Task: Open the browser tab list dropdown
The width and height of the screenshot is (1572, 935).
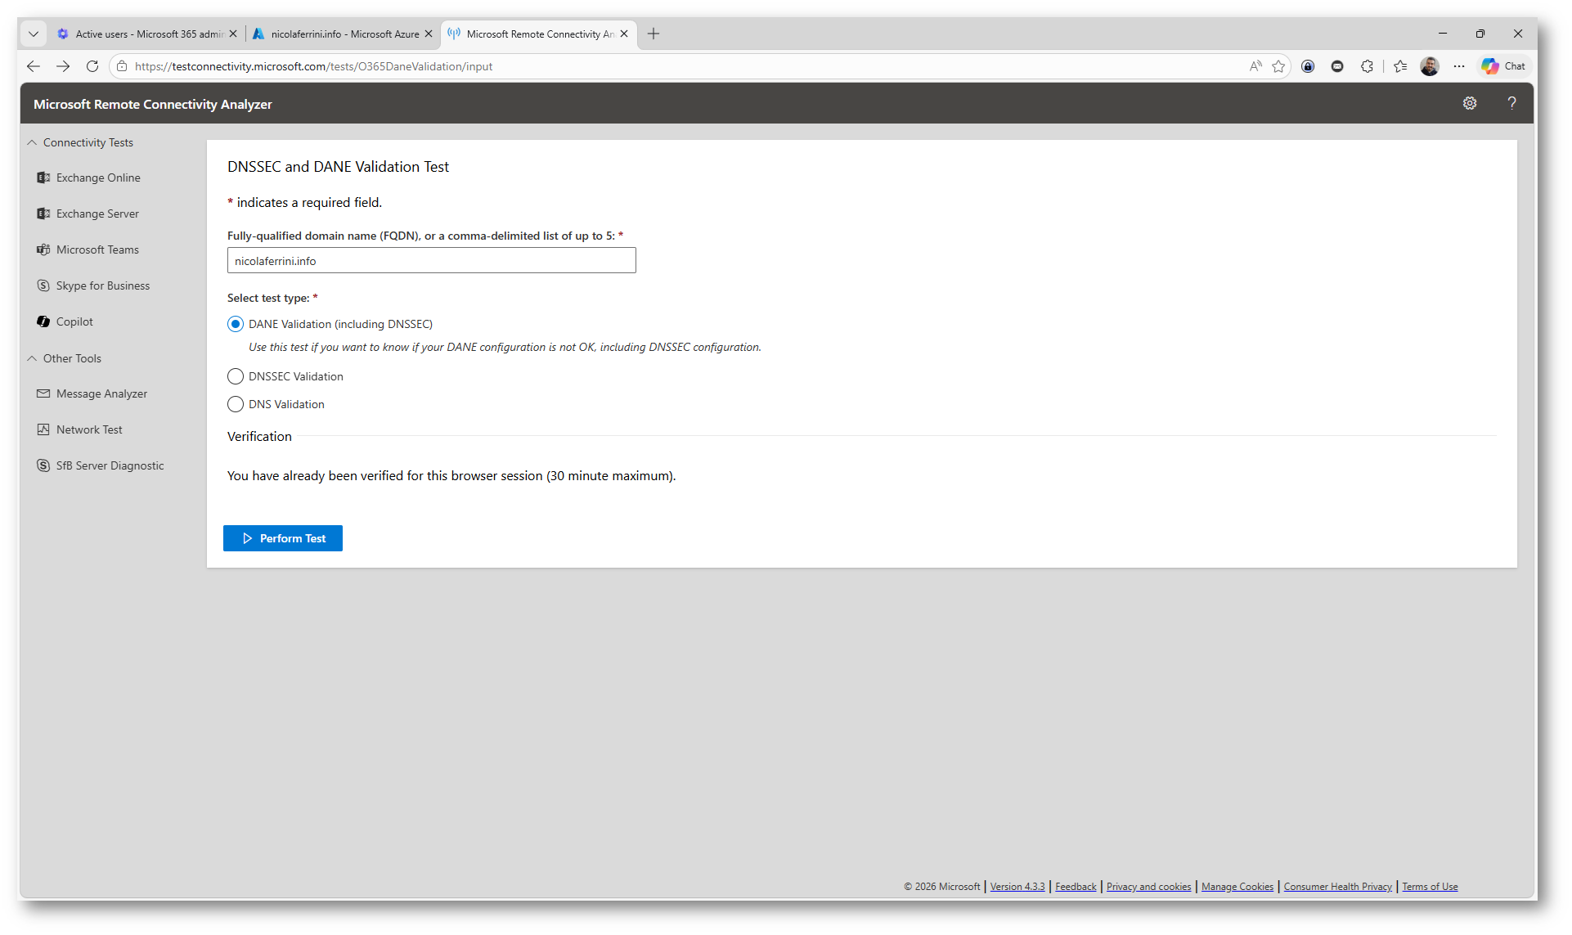Action: (34, 34)
